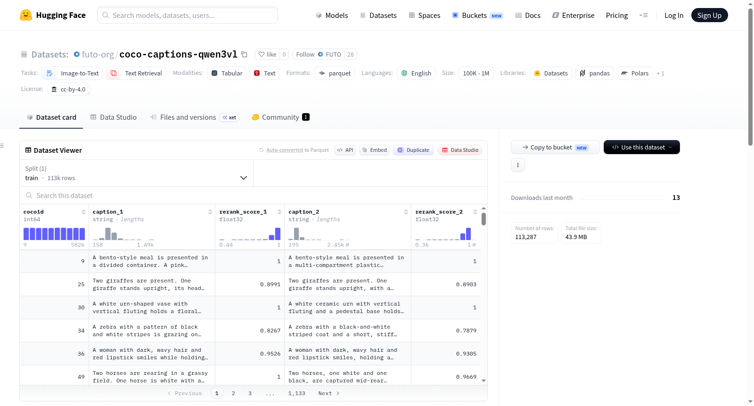Image resolution: width=754 pixels, height=406 pixels.
Task: Sort by rerank_score_1 column icon
Action: tap(279, 212)
